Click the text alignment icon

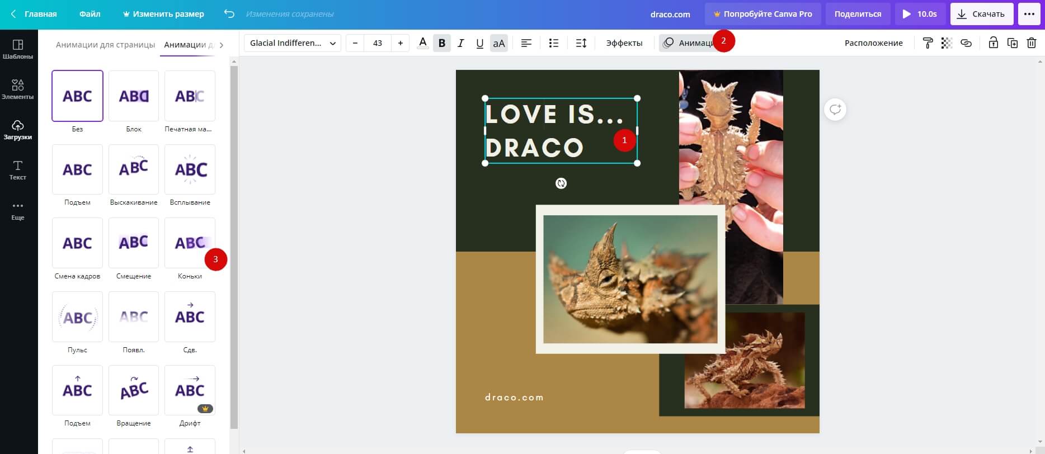[526, 43]
